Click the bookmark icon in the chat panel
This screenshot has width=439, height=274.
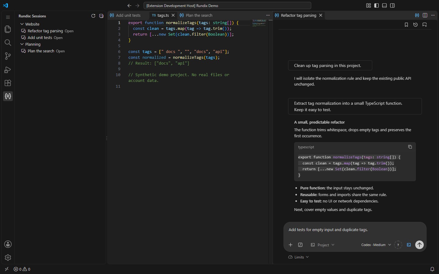(x=406, y=25)
